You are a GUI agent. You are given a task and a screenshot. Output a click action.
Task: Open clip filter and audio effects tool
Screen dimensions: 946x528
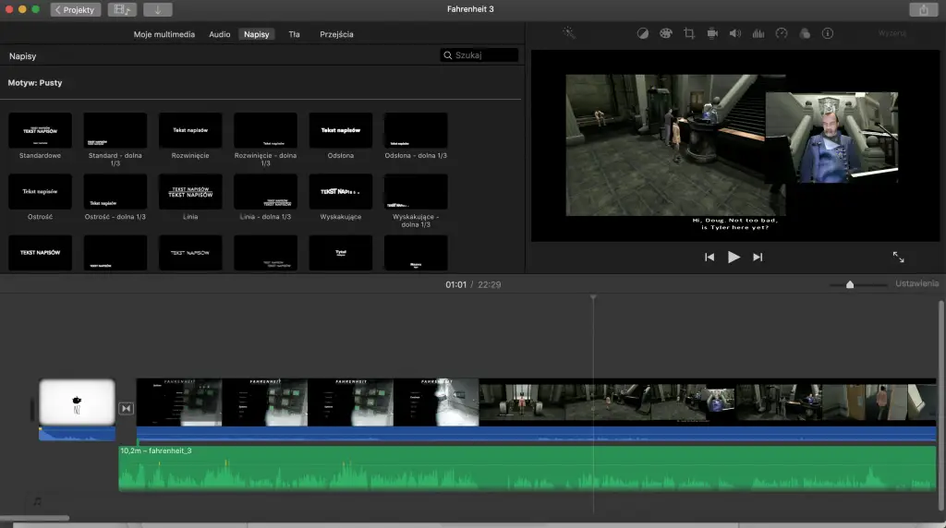point(805,34)
